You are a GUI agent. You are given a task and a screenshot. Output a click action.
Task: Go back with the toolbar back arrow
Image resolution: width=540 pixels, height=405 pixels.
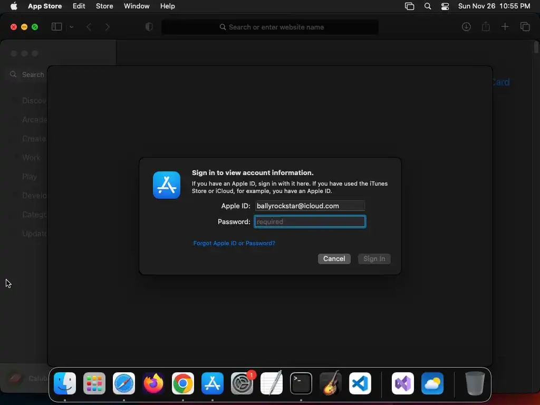click(x=89, y=27)
